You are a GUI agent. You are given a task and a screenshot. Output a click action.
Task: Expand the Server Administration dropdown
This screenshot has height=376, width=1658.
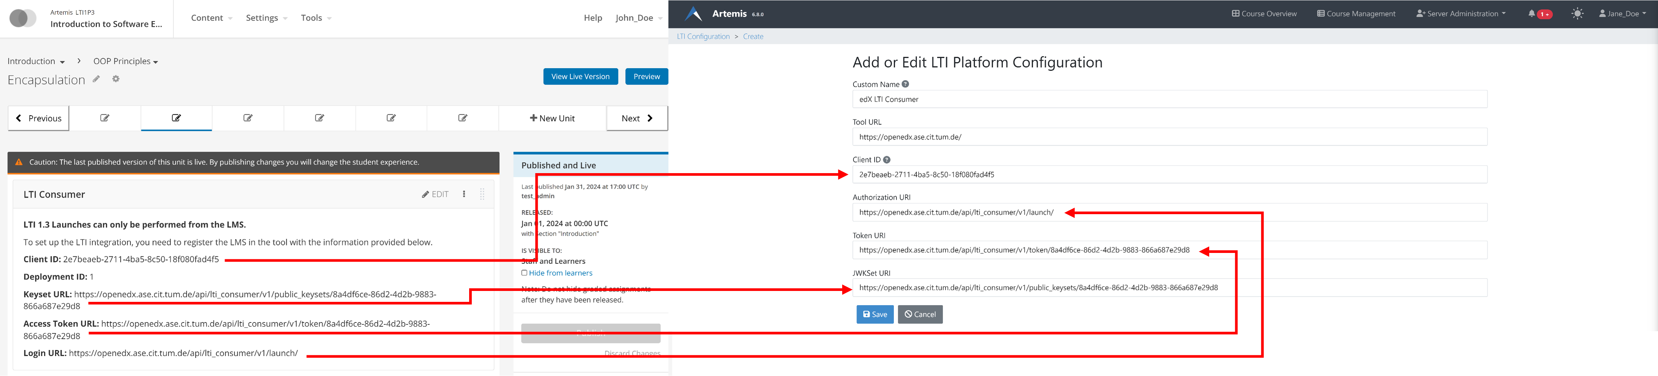(1461, 13)
